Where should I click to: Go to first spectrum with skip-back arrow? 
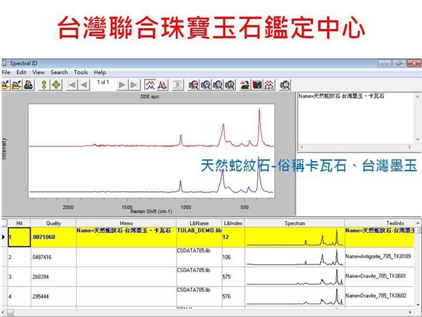[x=72, y=85]
